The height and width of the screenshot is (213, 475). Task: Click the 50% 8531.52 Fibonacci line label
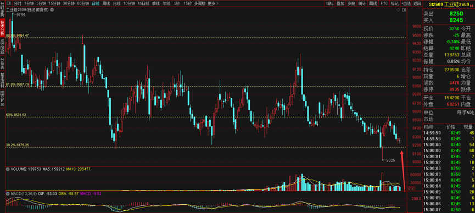pos(16,115)
